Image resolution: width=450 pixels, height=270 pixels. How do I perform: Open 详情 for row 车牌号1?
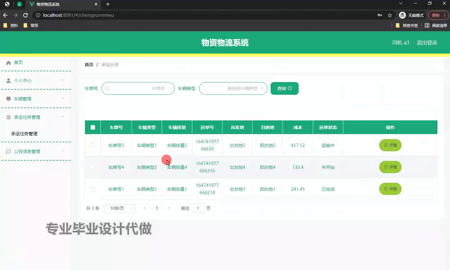pos(390,189)
